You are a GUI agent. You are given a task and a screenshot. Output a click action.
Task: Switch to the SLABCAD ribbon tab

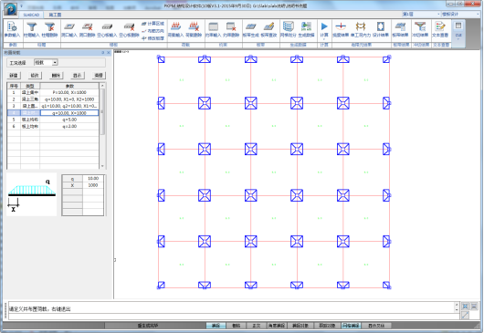click(x=31, y=15)
